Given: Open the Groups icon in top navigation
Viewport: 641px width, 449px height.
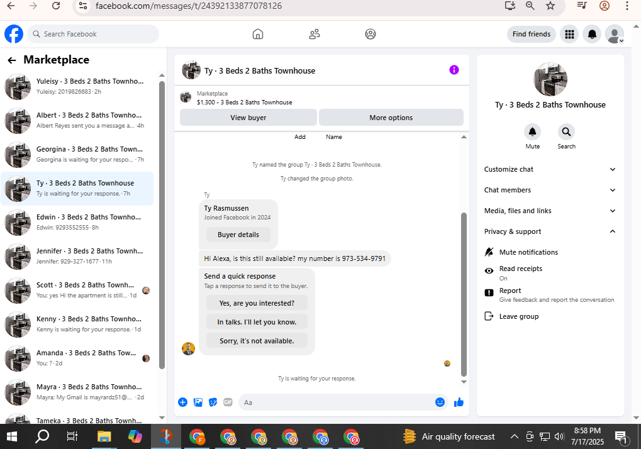Looking at the screenshot, I should (x=371, y=34).
